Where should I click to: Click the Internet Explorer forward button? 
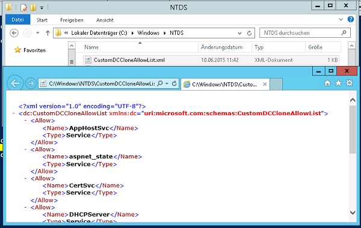click(x=31, y=83)
